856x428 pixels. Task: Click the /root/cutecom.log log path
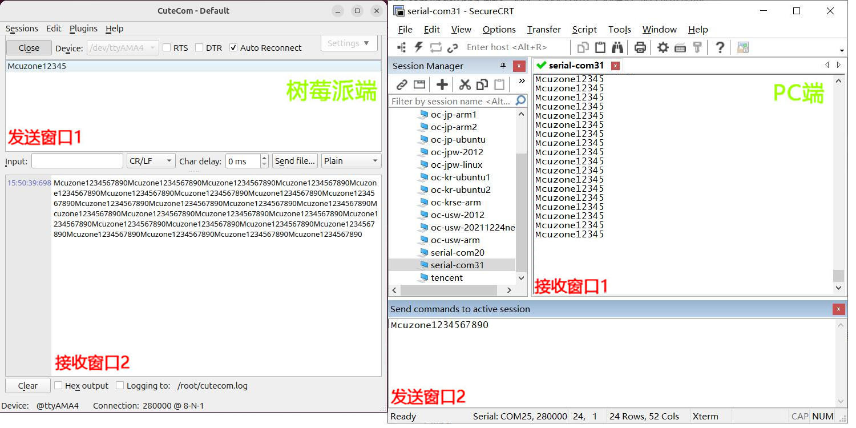tap(212, 386)
